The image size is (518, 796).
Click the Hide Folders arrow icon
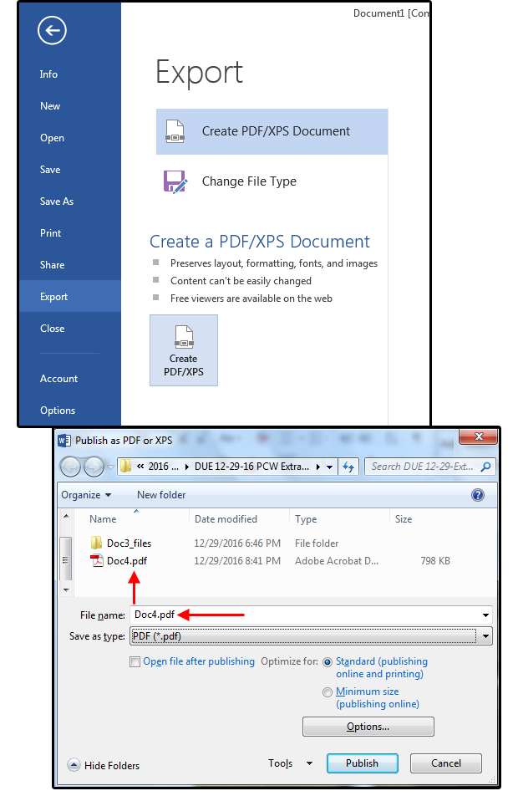click(x=74, y=765)
